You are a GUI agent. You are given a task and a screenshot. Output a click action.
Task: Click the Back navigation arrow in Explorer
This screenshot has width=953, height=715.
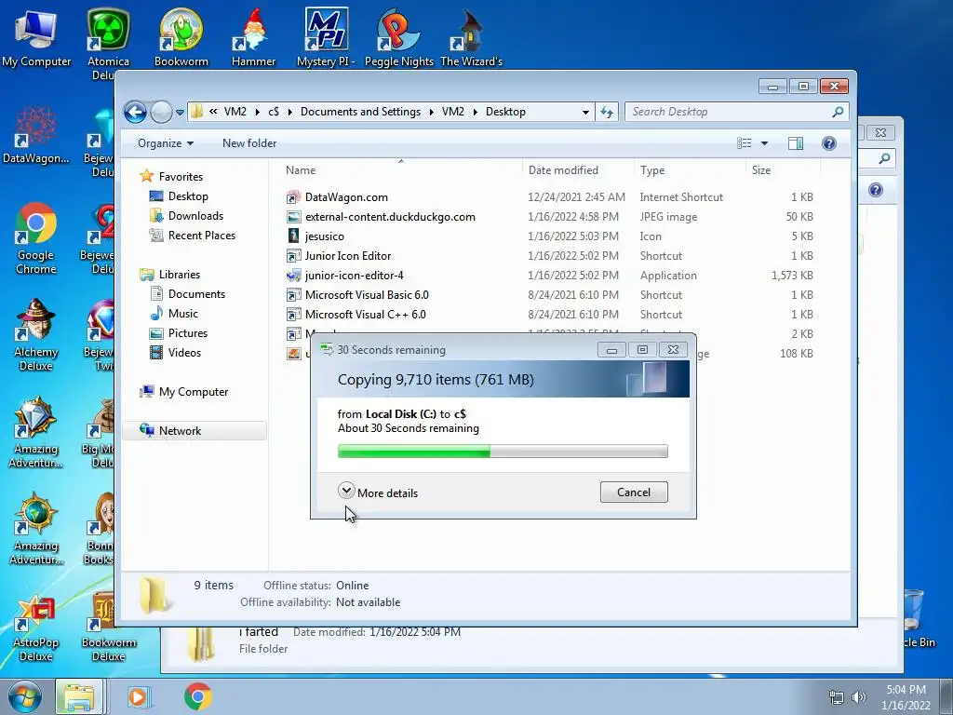135,112
